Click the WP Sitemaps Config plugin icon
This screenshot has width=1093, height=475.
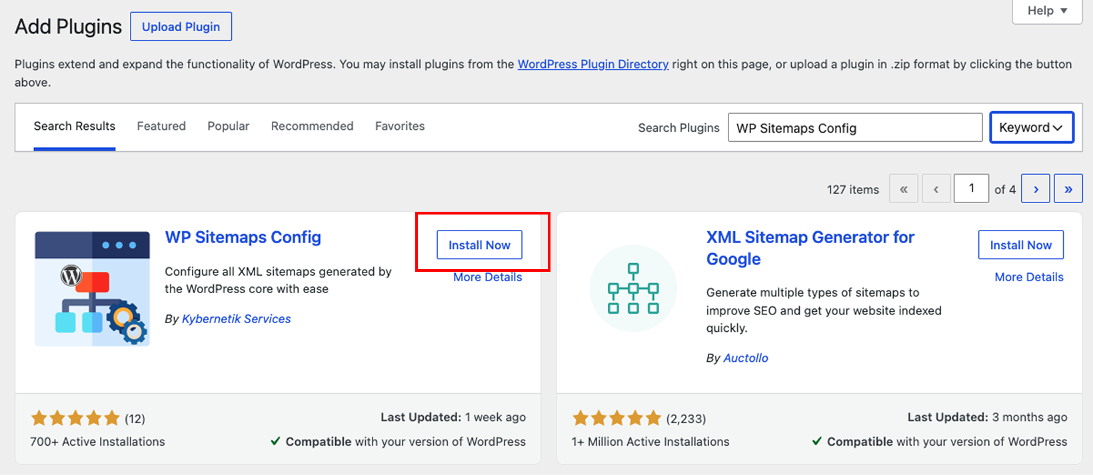pyautogui.click(x=92, y=288)
